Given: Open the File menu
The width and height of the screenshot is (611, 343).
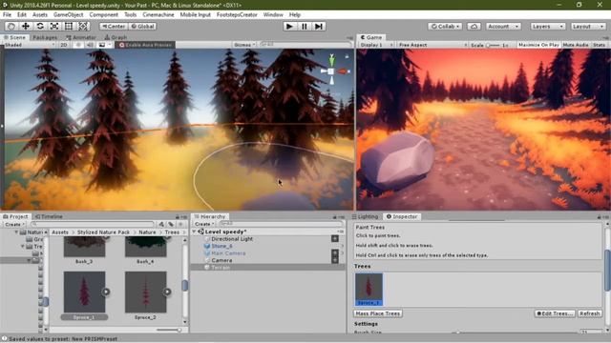Looking at the screenshot, I should (7, 15).
